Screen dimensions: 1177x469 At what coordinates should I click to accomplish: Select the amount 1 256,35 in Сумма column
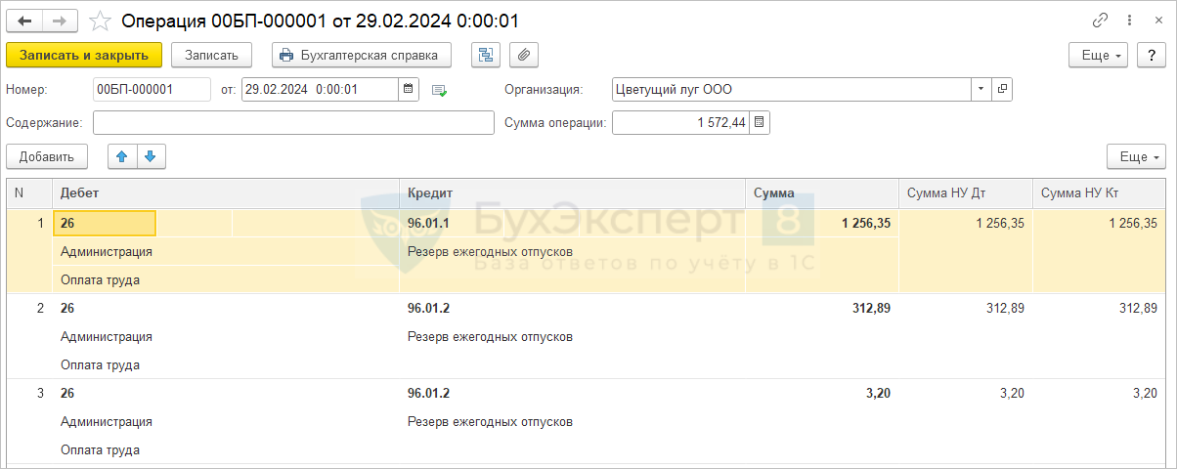865,224
